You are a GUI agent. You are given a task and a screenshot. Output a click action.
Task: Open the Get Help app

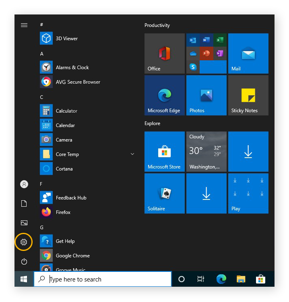(x=87, y=241)
